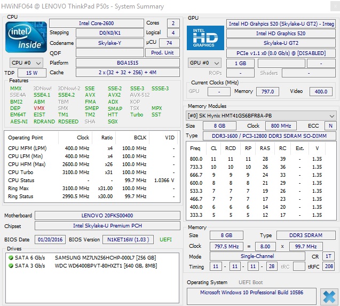Click the Microsoft Windows 10 Professional OS field
Image resolution: width=340 pixels, height=306 pixels.
point(252,293)
